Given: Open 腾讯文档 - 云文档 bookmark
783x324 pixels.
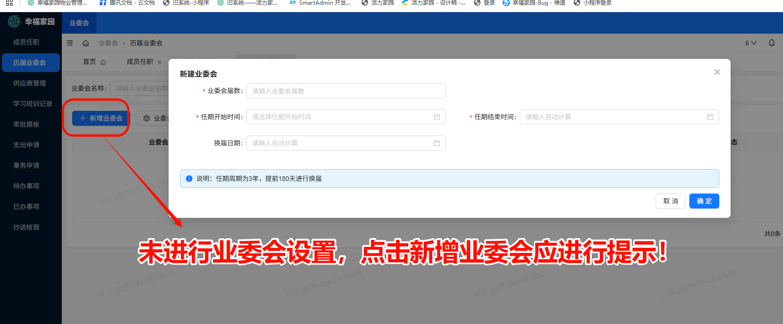Looking at the screenshot, I should (x=127, y=3).
